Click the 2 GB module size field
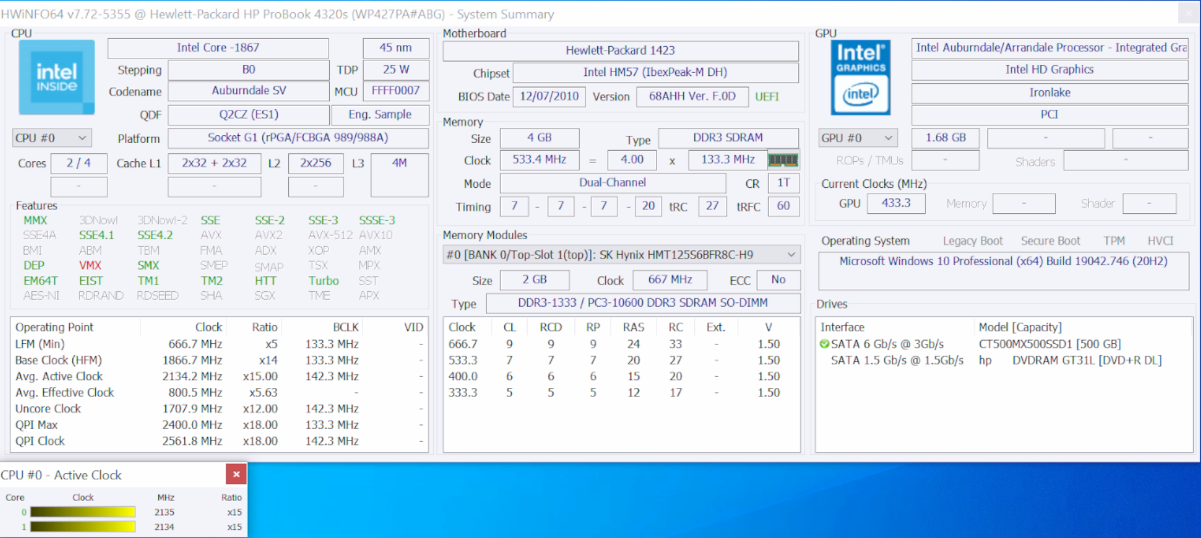The image size is (1201, 538). (535, 280)
